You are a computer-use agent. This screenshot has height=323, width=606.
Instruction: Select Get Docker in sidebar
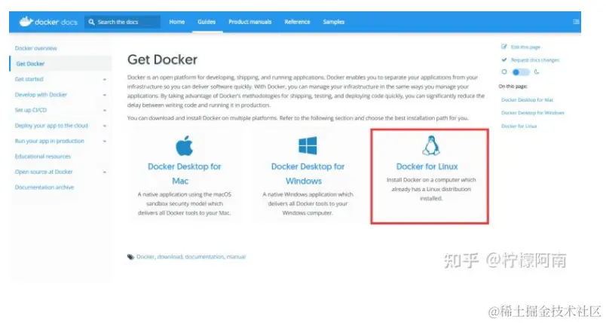point(31,64)
